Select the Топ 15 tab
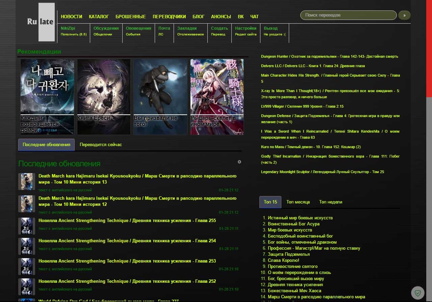432x302 pixels. pos(270,202)
